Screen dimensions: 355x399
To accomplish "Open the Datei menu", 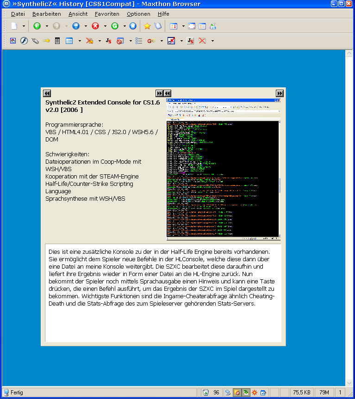I will [x=18, y=14].
